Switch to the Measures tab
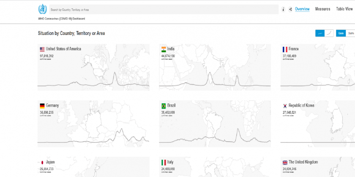 click(x=323, y=9)
